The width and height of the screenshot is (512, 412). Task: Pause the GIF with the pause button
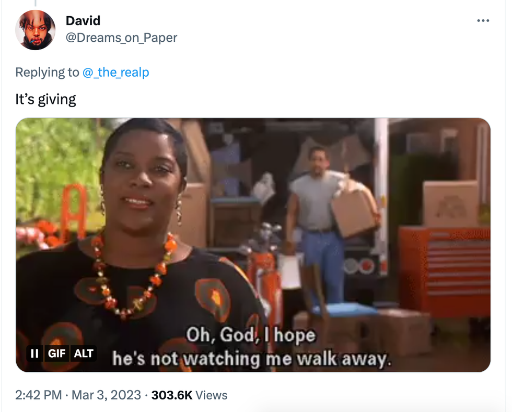coord(34,353)
